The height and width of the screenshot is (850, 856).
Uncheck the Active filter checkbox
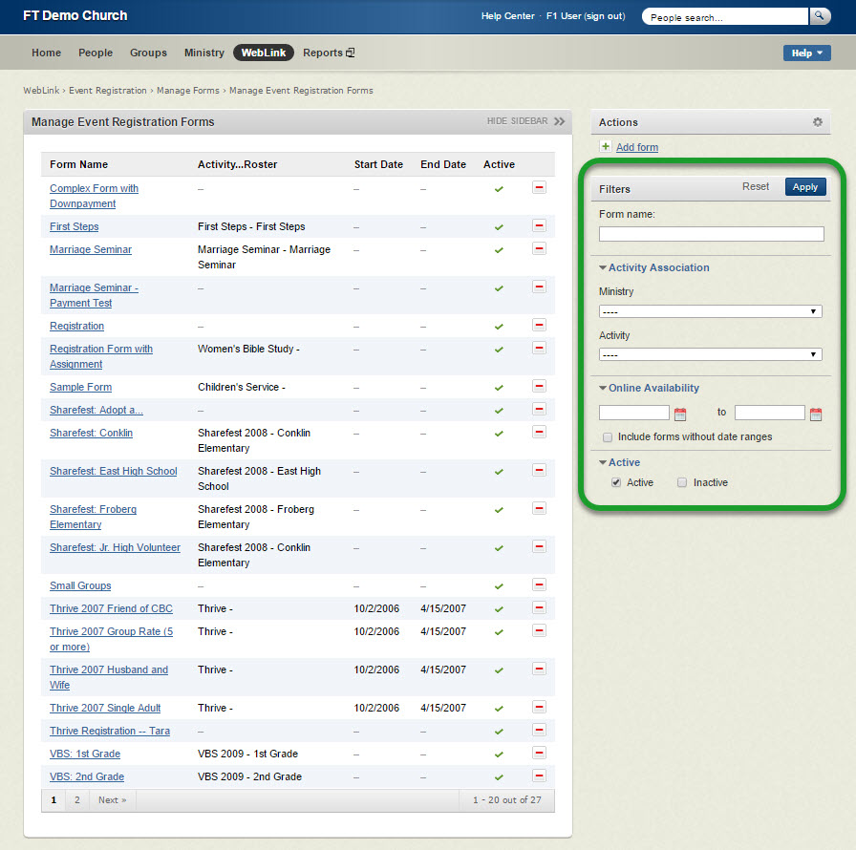(616, 482)
